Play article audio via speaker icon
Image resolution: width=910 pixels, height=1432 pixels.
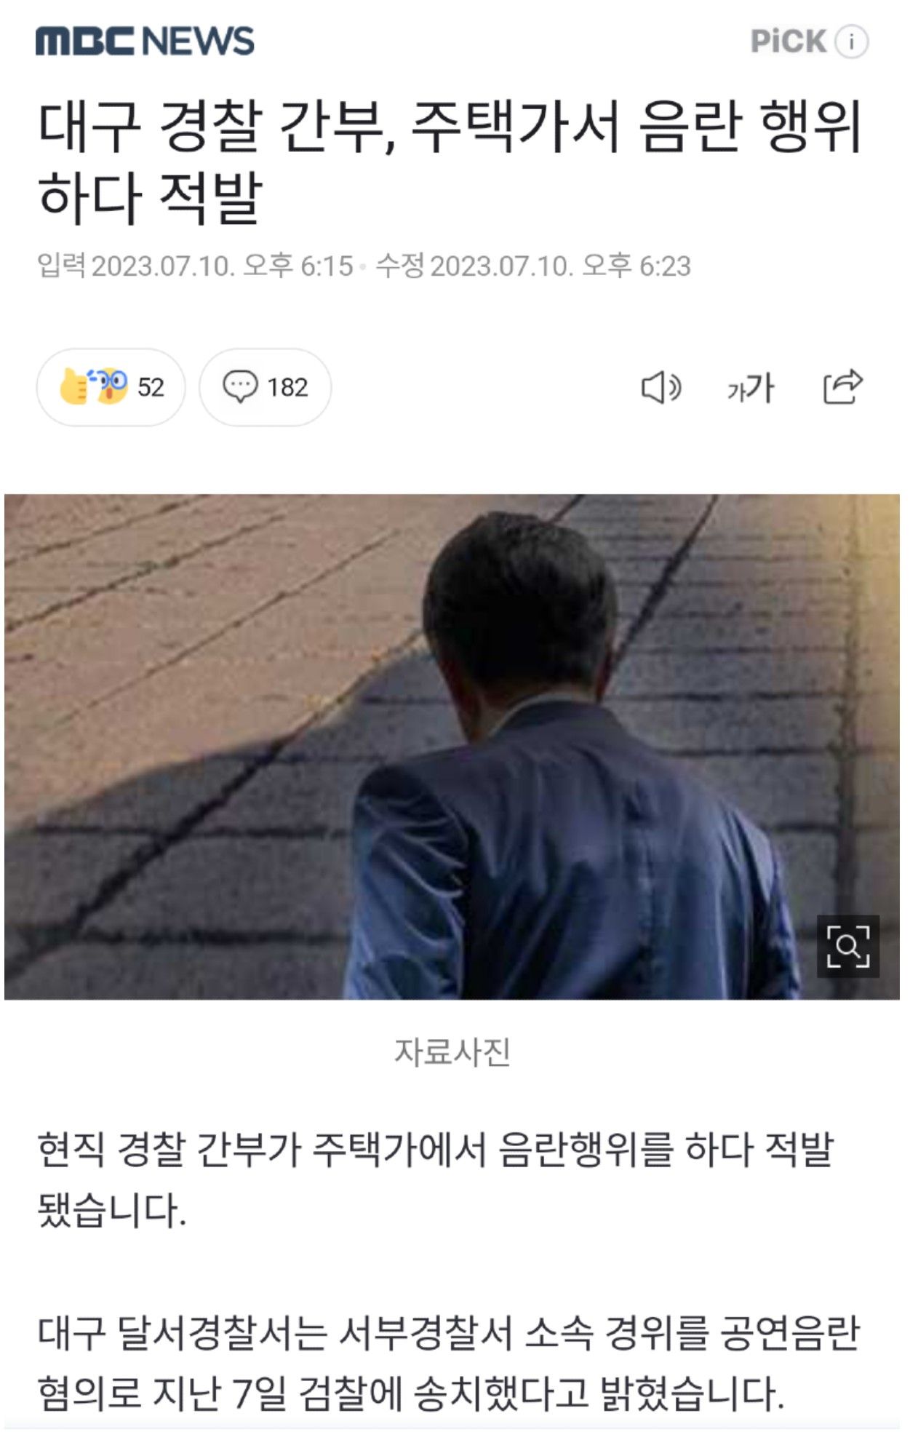pyautogui.click(x=660, y=387)
